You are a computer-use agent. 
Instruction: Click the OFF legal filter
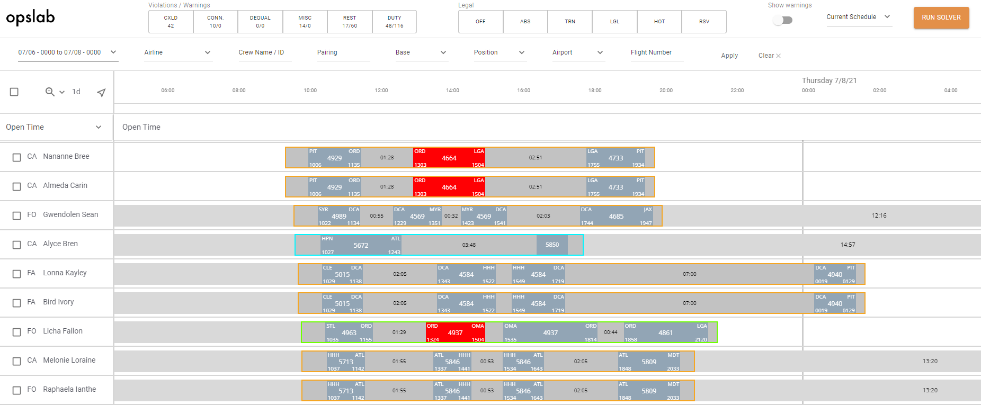pos(480,22)
